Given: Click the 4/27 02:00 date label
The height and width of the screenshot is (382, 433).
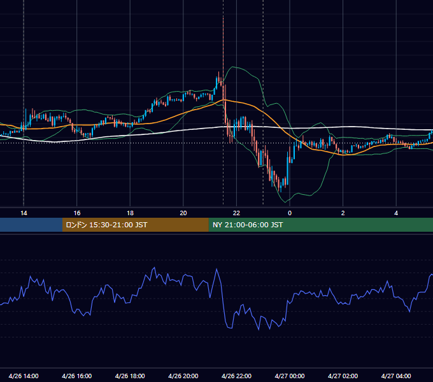Looking at the screenshot, I should (x=343, y=376).
